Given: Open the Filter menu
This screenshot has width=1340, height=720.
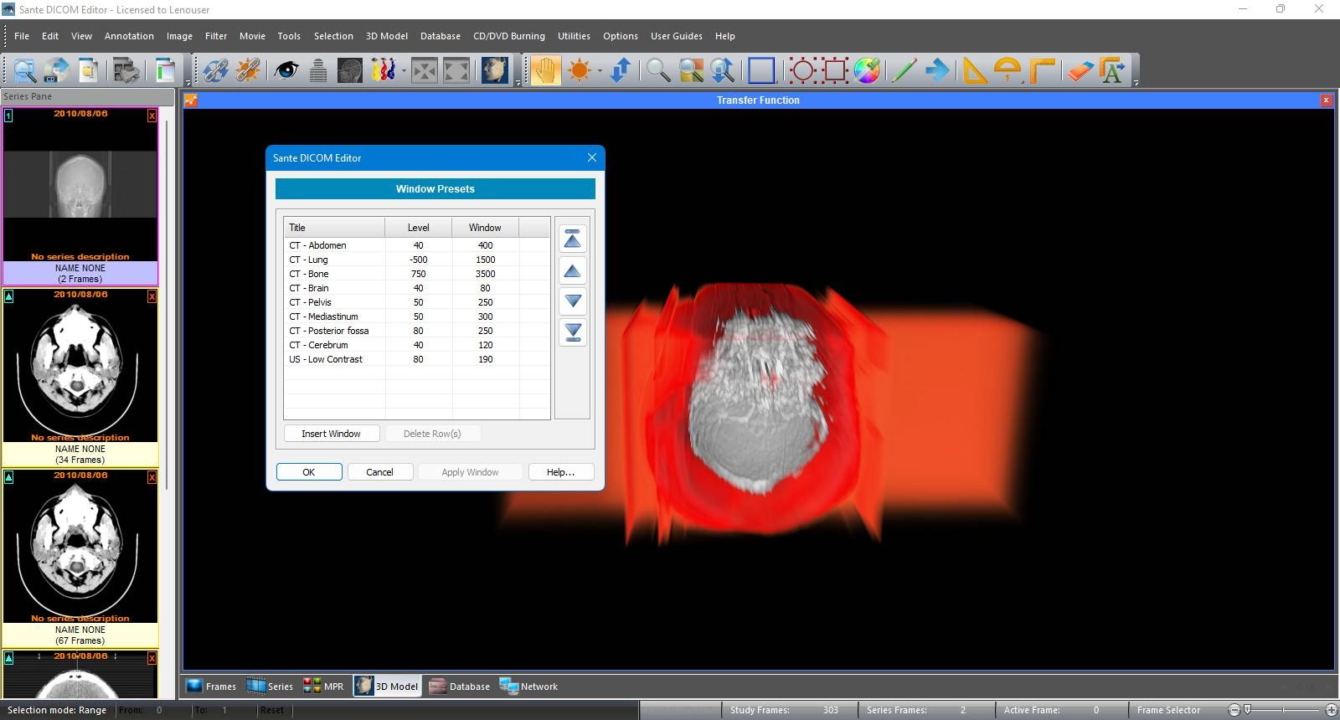Looking at the screenshot, I should pos(216,36).
